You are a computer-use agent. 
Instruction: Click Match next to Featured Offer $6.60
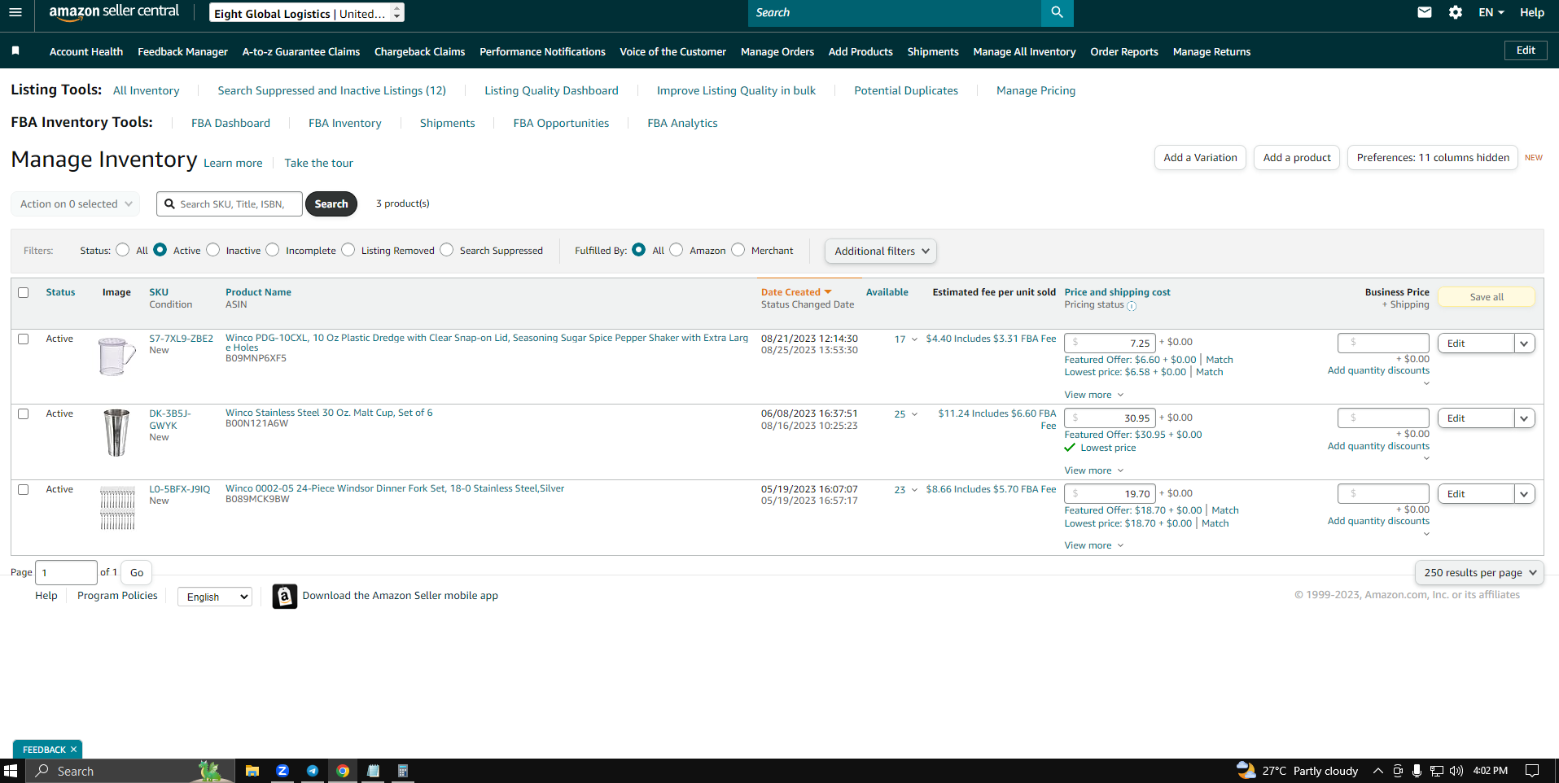click(x=1220, y=360)
